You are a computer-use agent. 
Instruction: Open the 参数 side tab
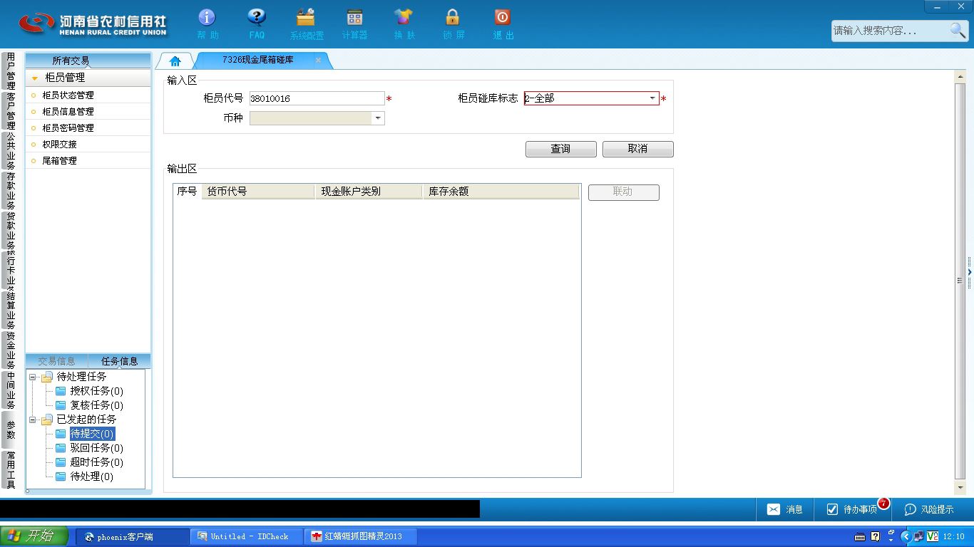click(x=11, y=429)
